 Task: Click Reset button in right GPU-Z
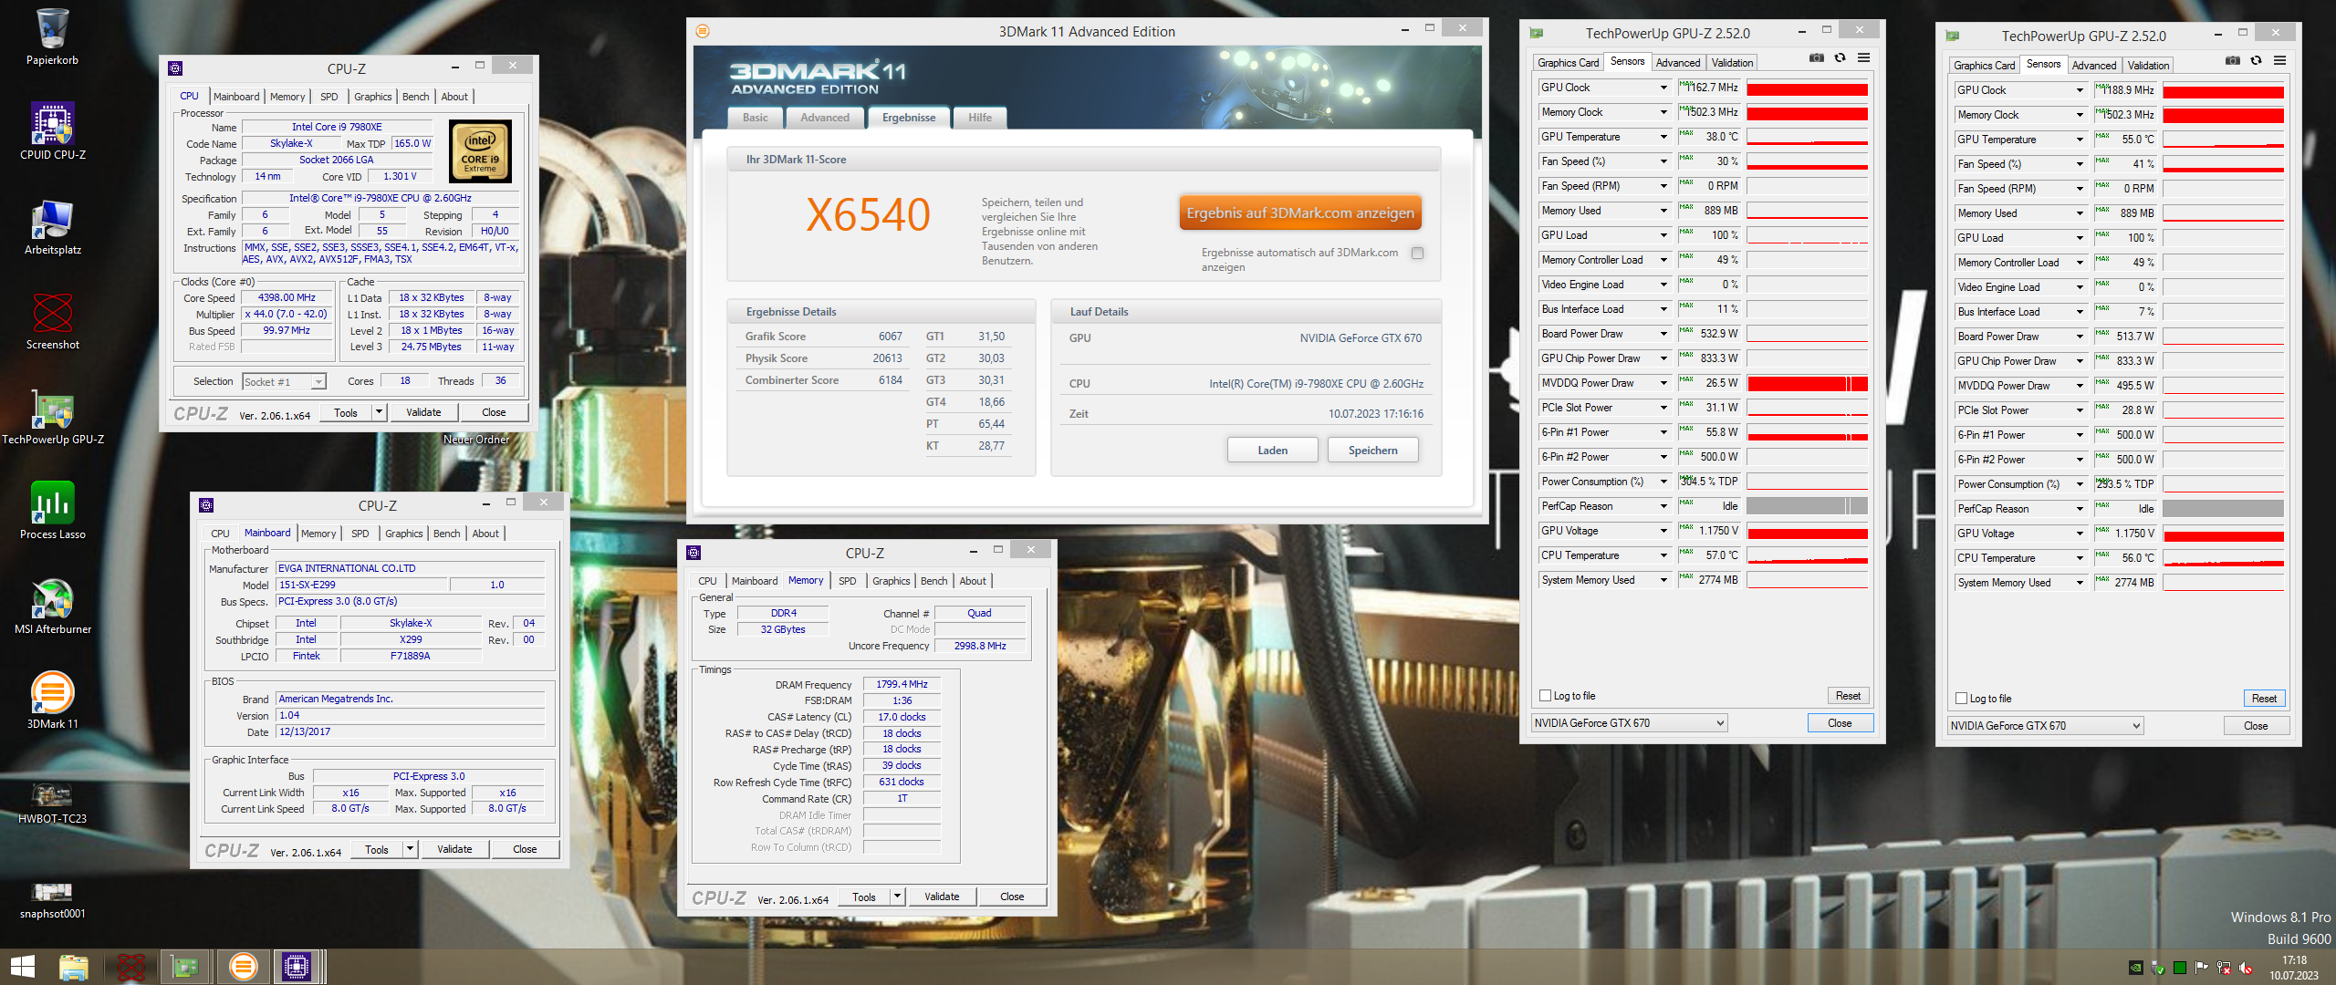[2264, 699]
